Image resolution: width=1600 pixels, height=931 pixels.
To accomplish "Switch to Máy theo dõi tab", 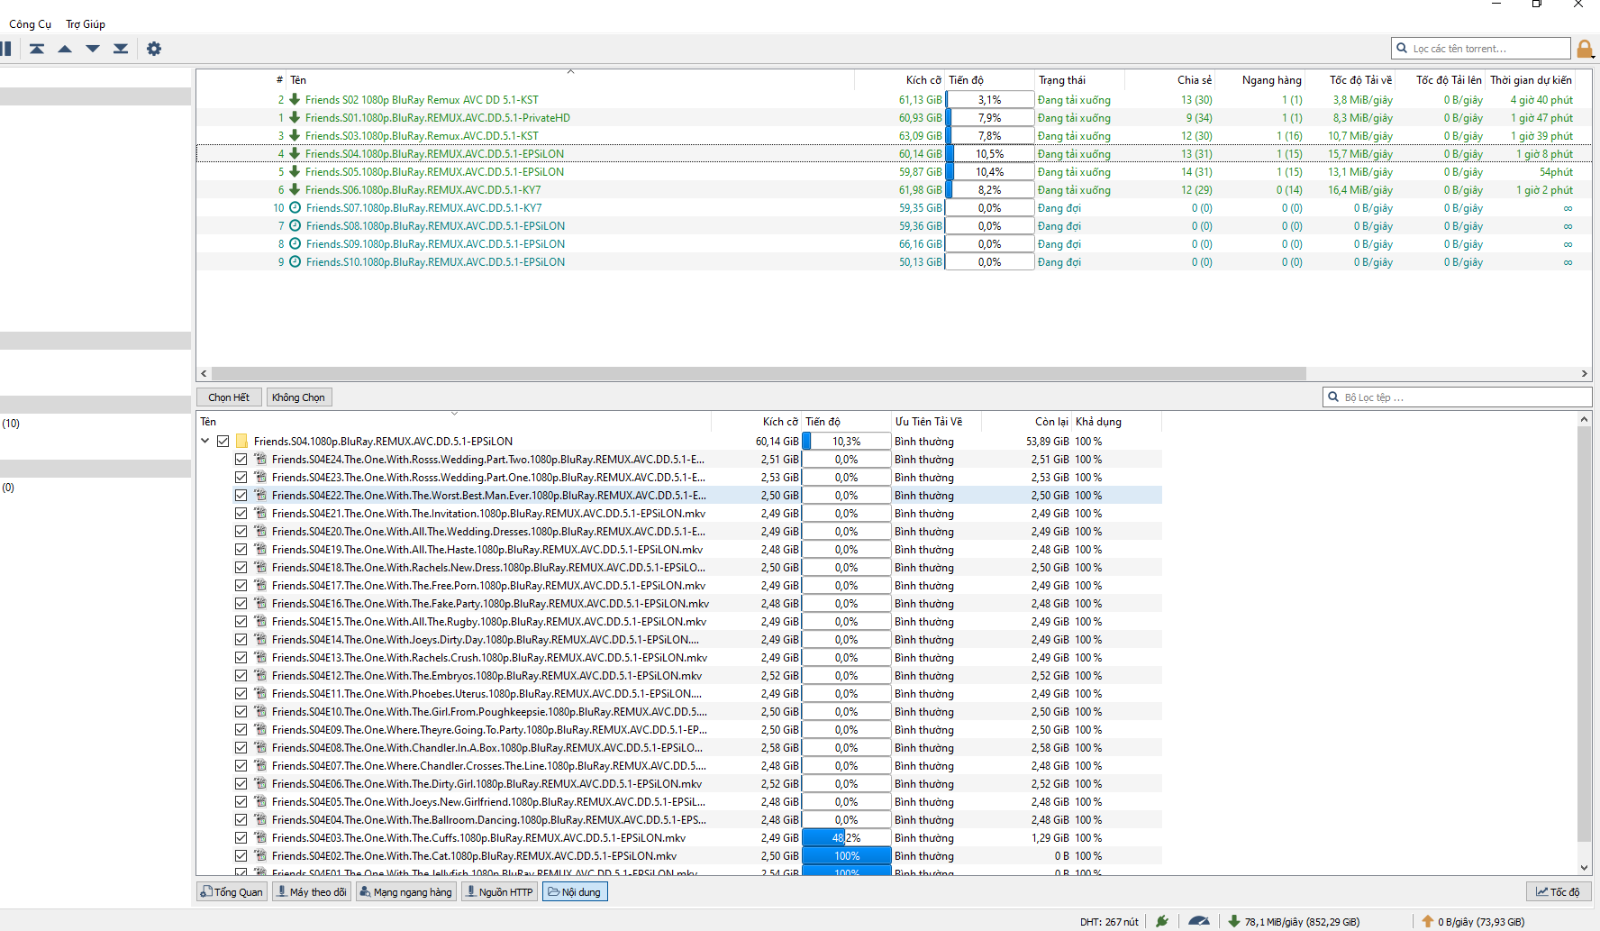I will [x=311, y=891].
